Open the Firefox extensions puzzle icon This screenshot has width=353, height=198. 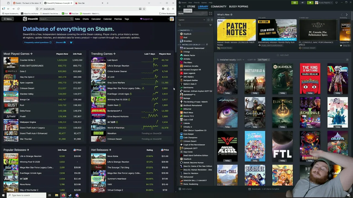(x=168, y=9)
